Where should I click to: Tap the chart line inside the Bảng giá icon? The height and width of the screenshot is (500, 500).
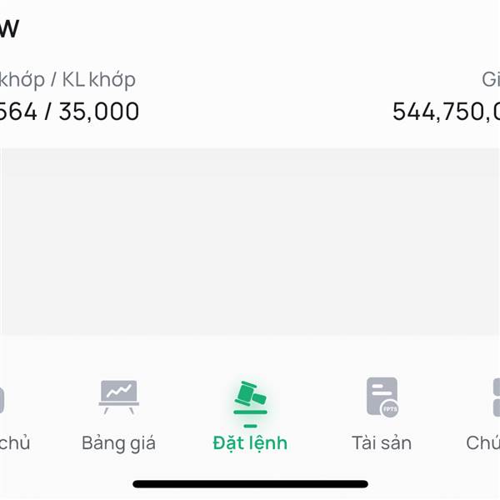point(118,391)
